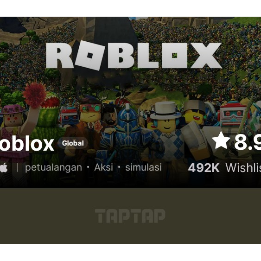Click the blue armored knight character
Viewport: 261px width, 261px height.
(x=127, y=133)
